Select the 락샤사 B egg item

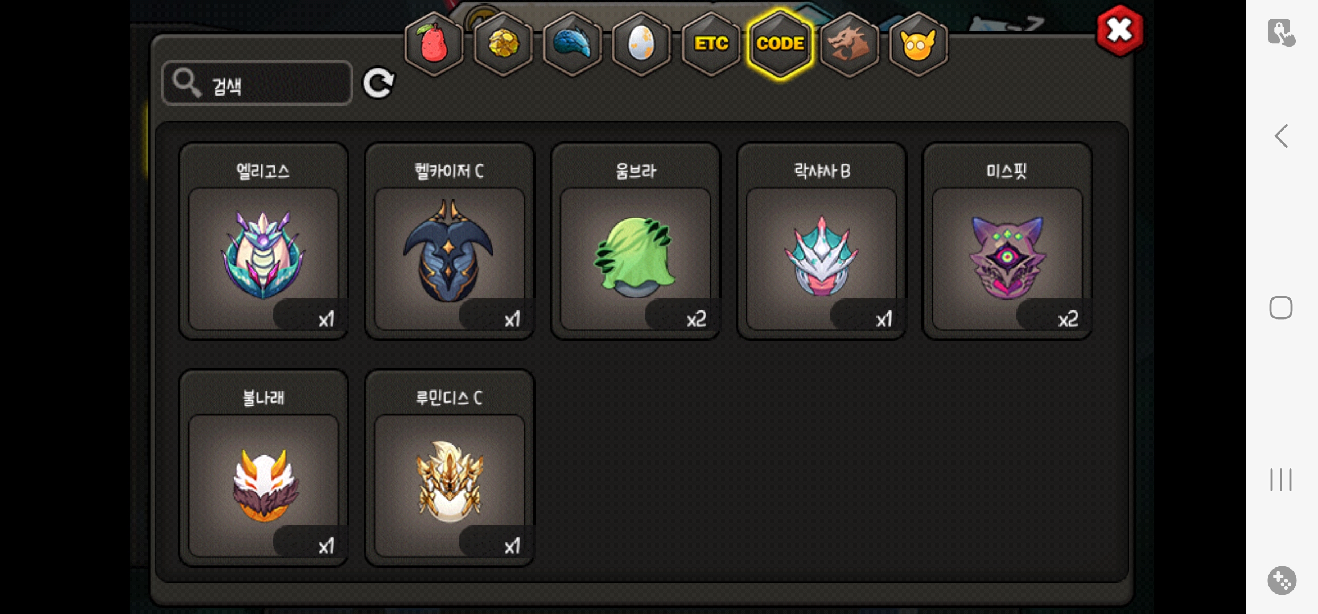(x=822, y=241)
